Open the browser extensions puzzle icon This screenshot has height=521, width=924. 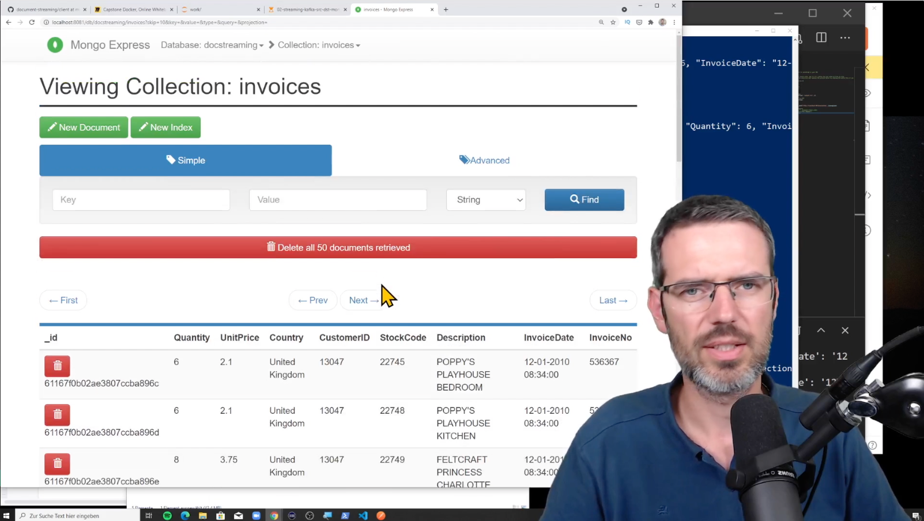pyautogui.click(x=651, y=22)
